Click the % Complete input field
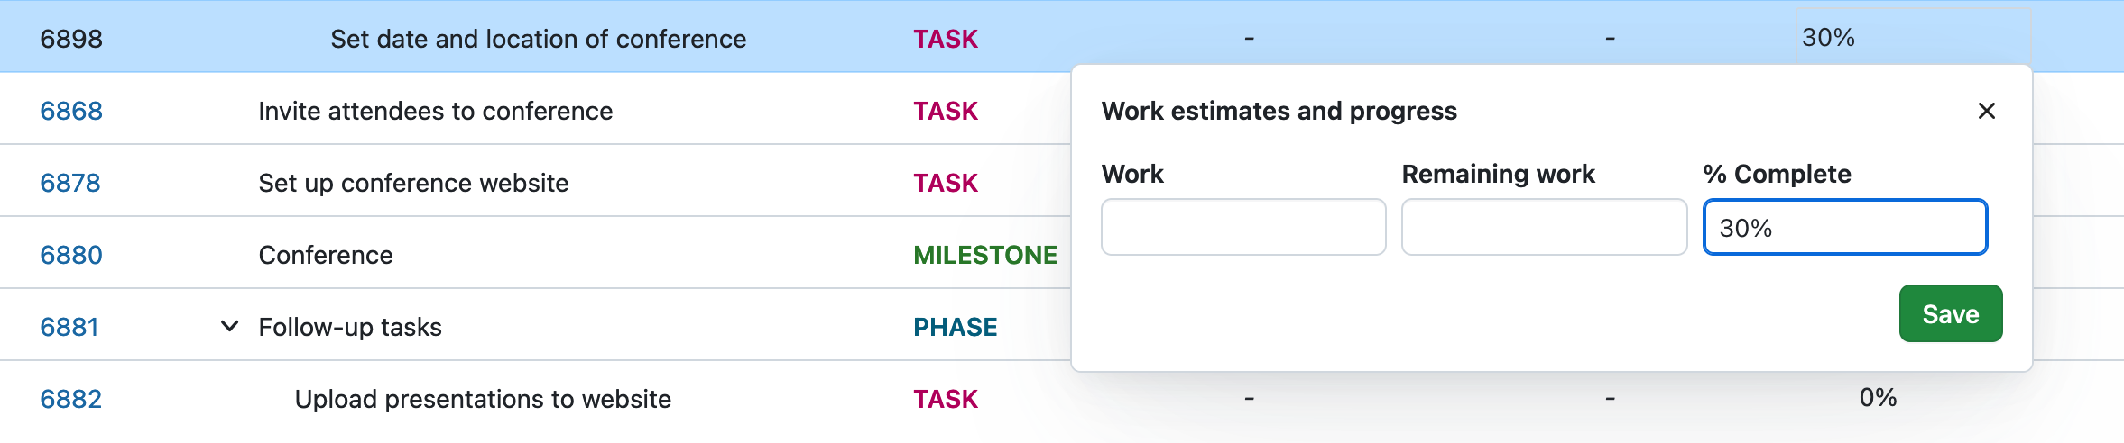Screen dimensions: 2124x443 (x=1844, y=228)
